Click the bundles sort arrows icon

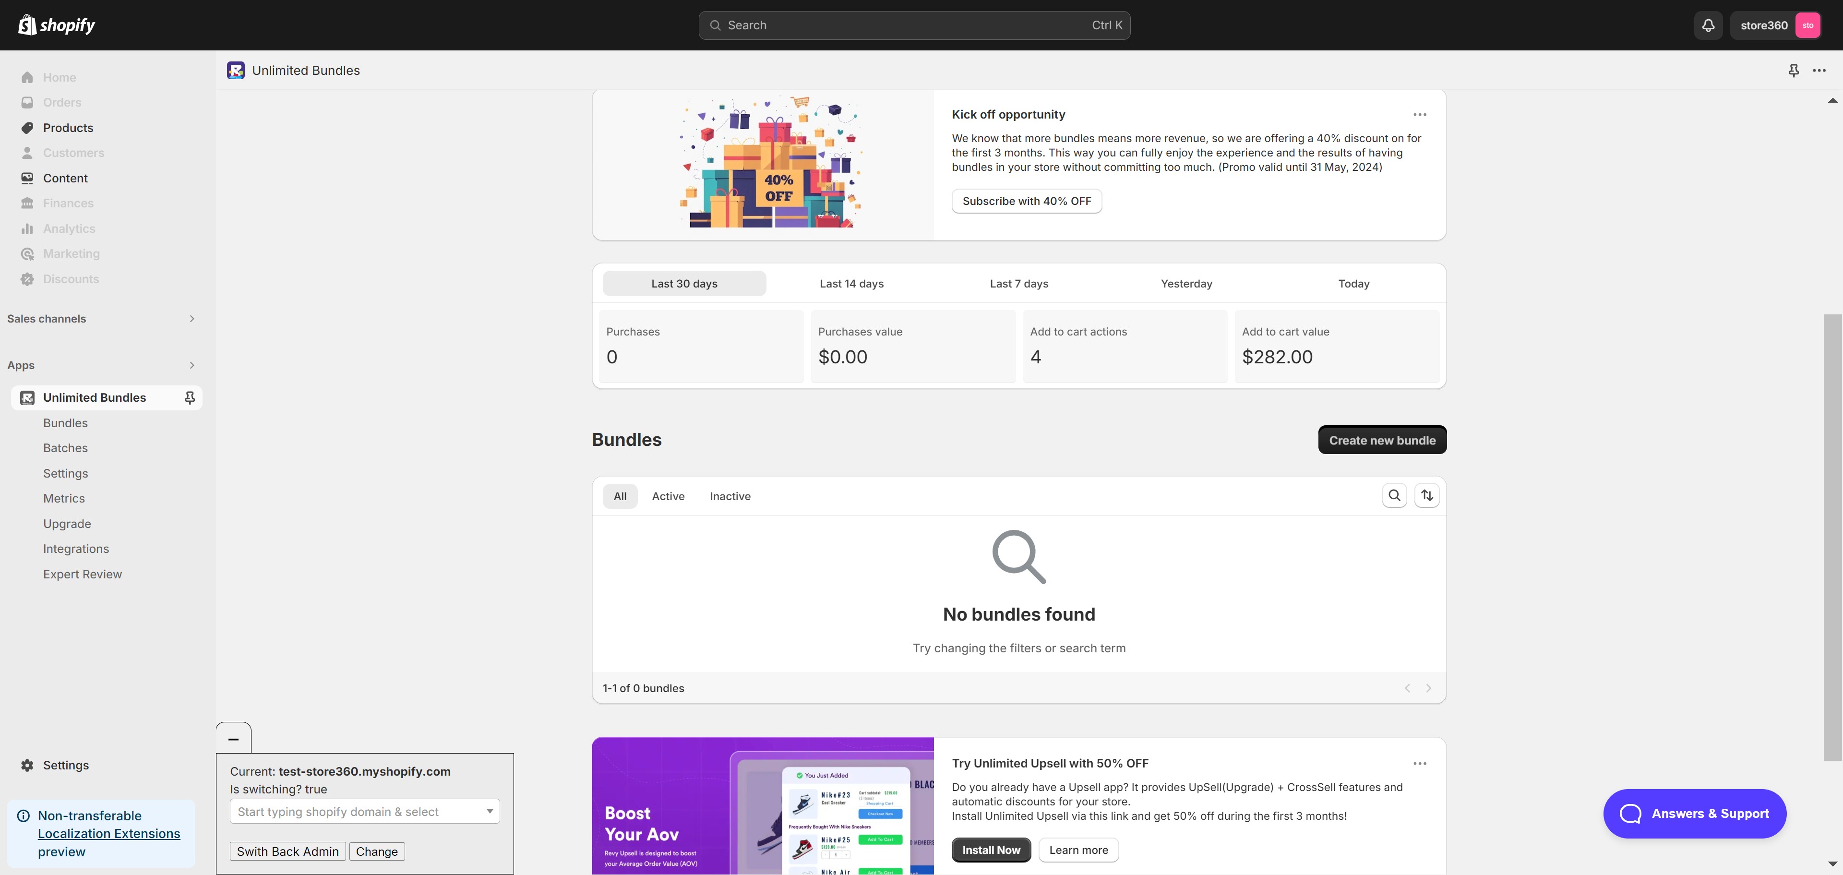pyautogui.click(x=1426, y=495)
